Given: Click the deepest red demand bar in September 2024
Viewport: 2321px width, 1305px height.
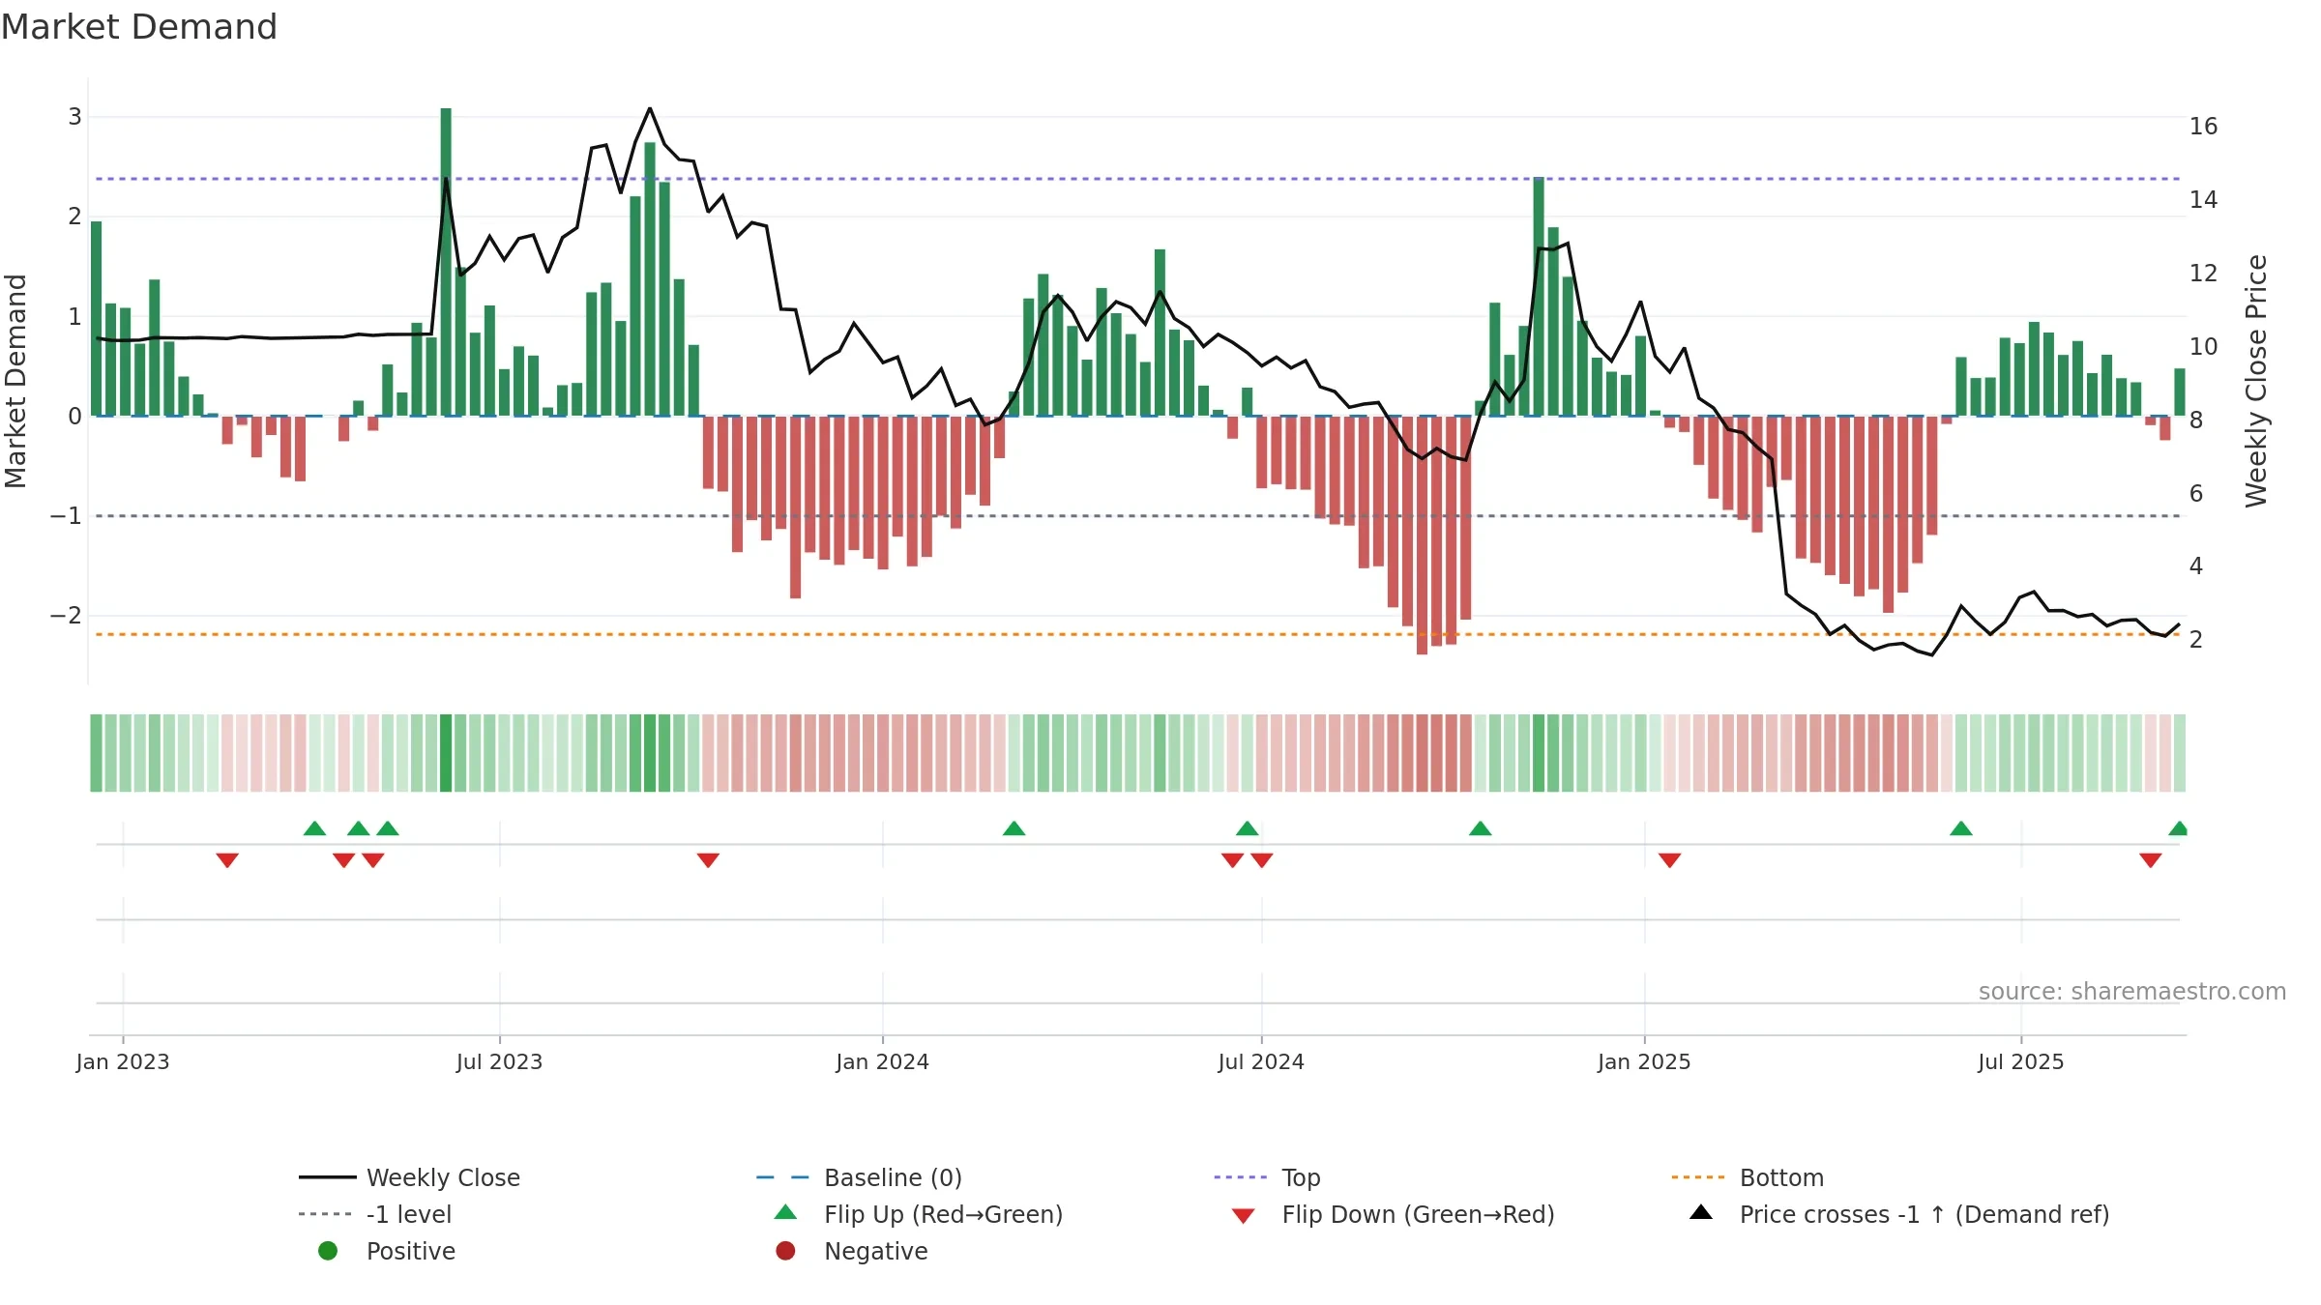Looking at the screenshot, I should pos(1422,536).
